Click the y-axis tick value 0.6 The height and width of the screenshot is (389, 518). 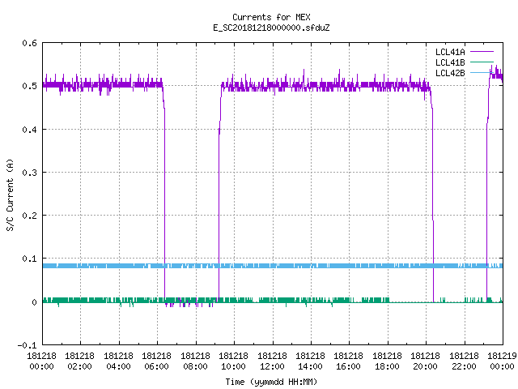29,43
